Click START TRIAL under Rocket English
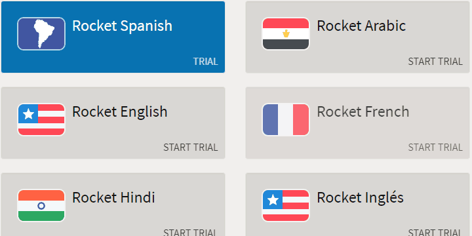Viewport: 472px width, 236px height. tap(191, 147)
